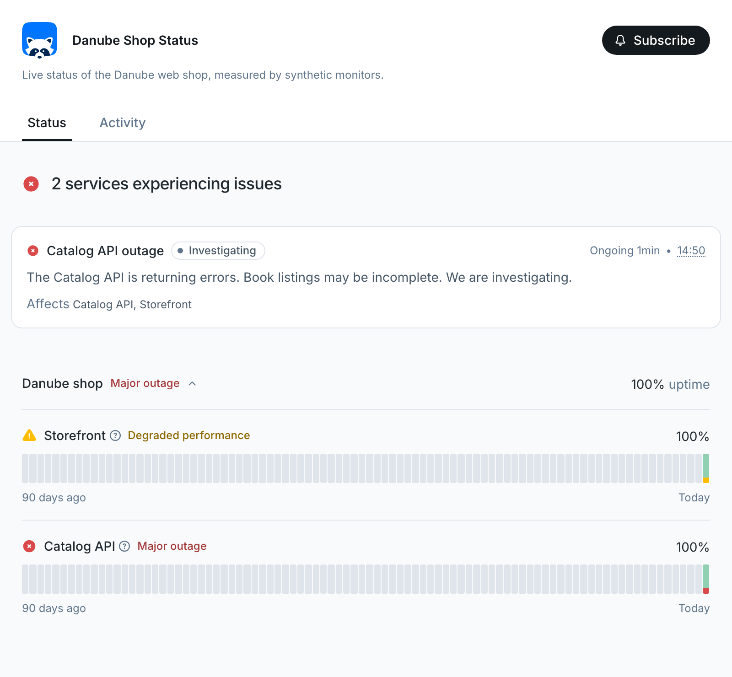Click the Storefront yellow warning icon
Viewport: 732px width, 677px height.
pyautogui.click(x=29, y=435)
